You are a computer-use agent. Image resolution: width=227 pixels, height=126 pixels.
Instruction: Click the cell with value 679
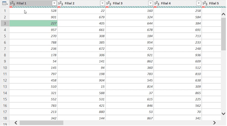tap(82, 17)
